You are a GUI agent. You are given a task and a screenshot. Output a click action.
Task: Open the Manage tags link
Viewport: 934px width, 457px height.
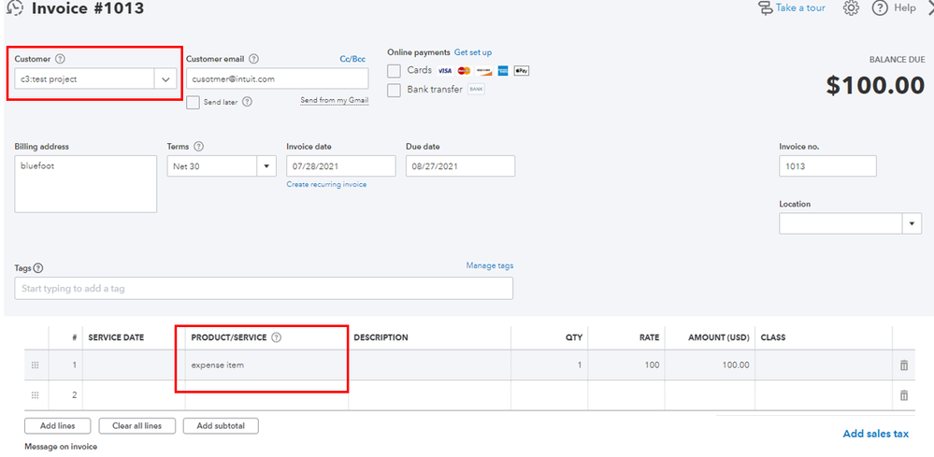490,265
